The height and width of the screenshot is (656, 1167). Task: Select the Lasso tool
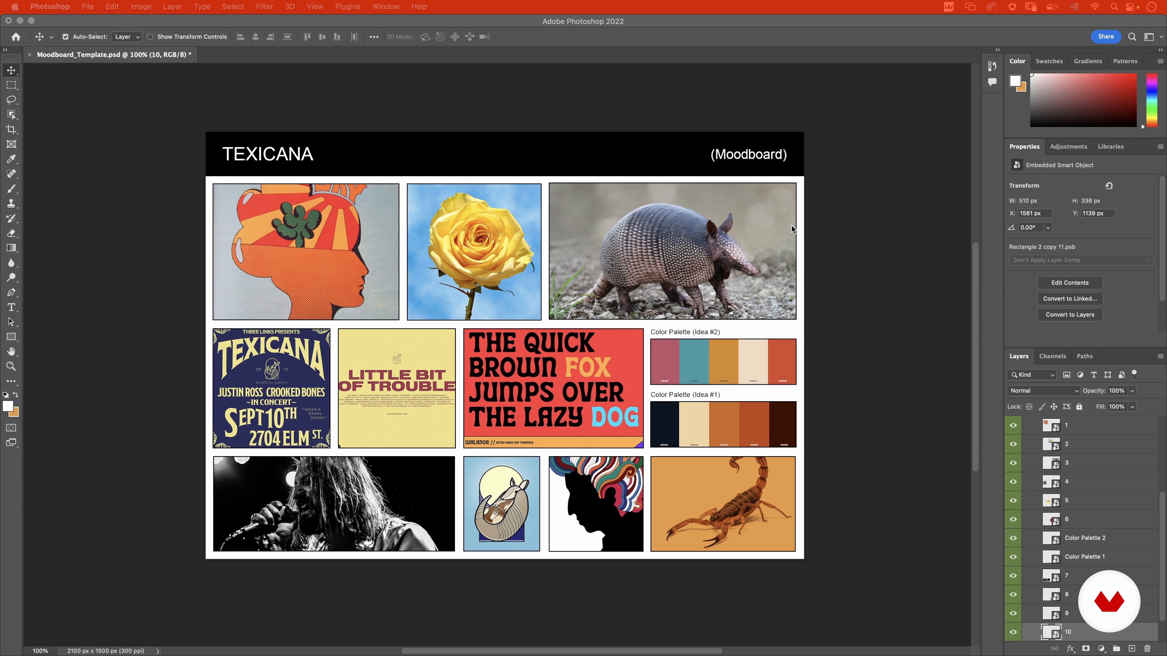pos(11,100)
